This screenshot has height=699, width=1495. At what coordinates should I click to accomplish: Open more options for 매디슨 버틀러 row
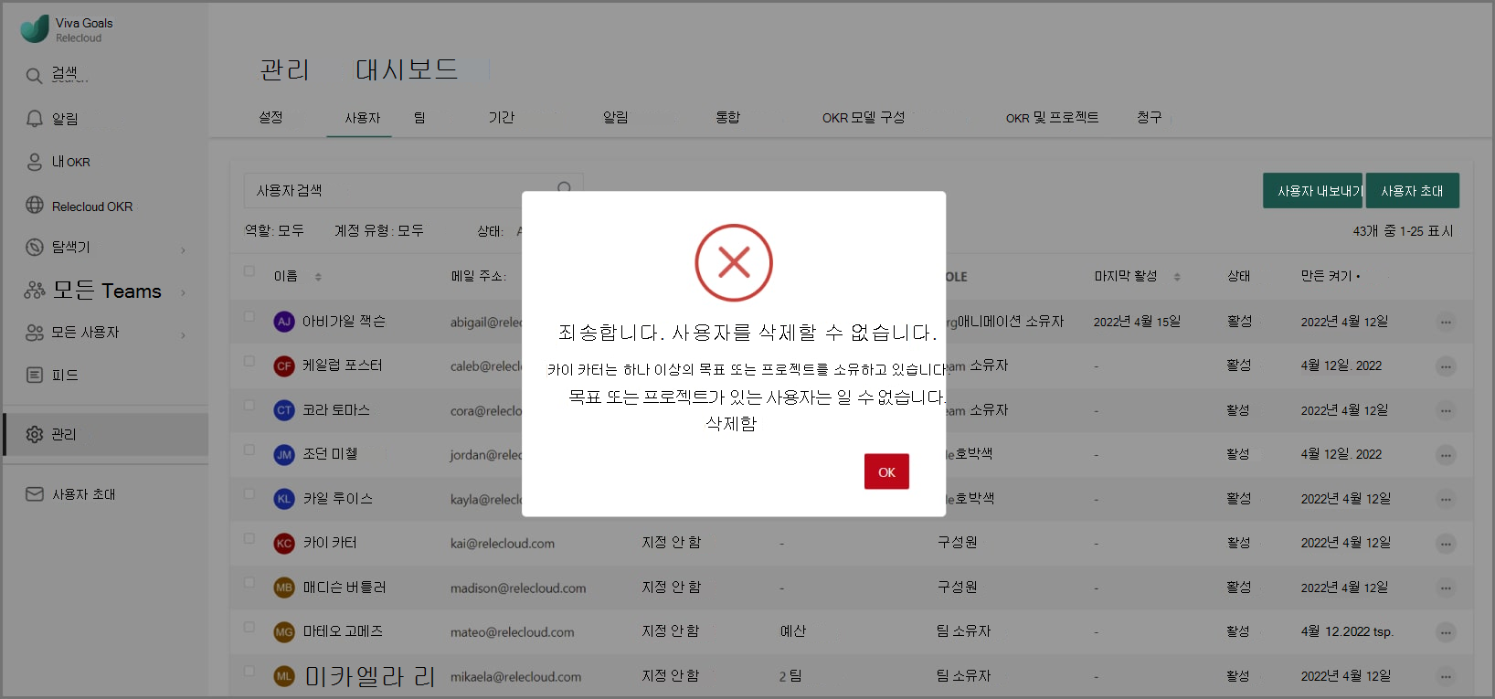pyautogui.click(x=1446, y=588)
